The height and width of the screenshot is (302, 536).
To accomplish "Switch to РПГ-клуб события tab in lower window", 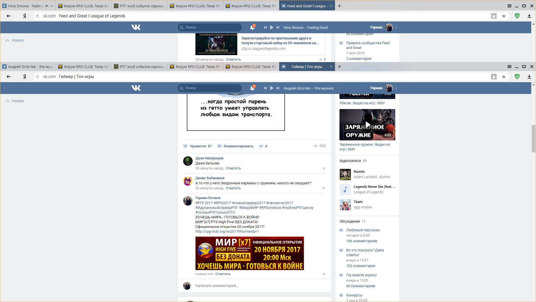I will tap(140, 67).
